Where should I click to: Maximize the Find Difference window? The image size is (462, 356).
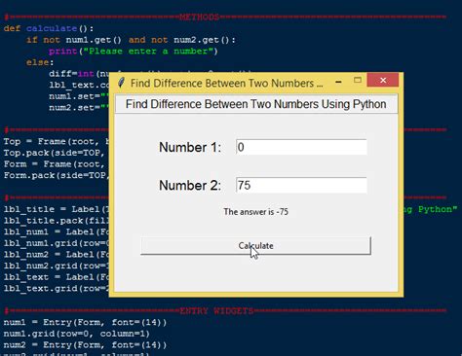point(358,80)
